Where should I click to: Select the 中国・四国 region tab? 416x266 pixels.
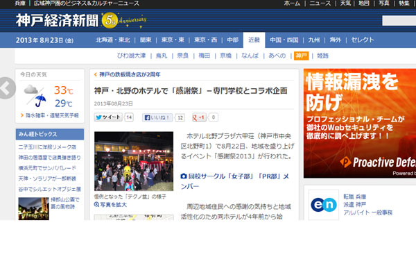[x=284, y=40]
